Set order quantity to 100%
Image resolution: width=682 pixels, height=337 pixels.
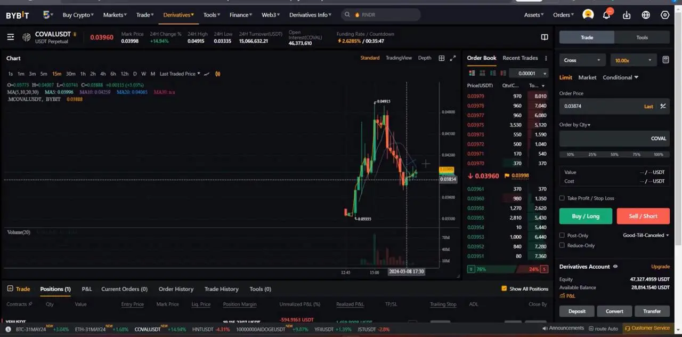[x=659, y=155]
